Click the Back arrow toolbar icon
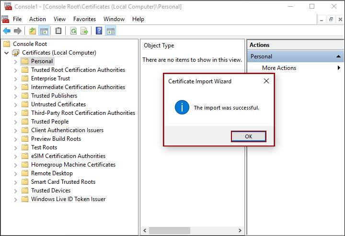345x236 pixels. 7,31
